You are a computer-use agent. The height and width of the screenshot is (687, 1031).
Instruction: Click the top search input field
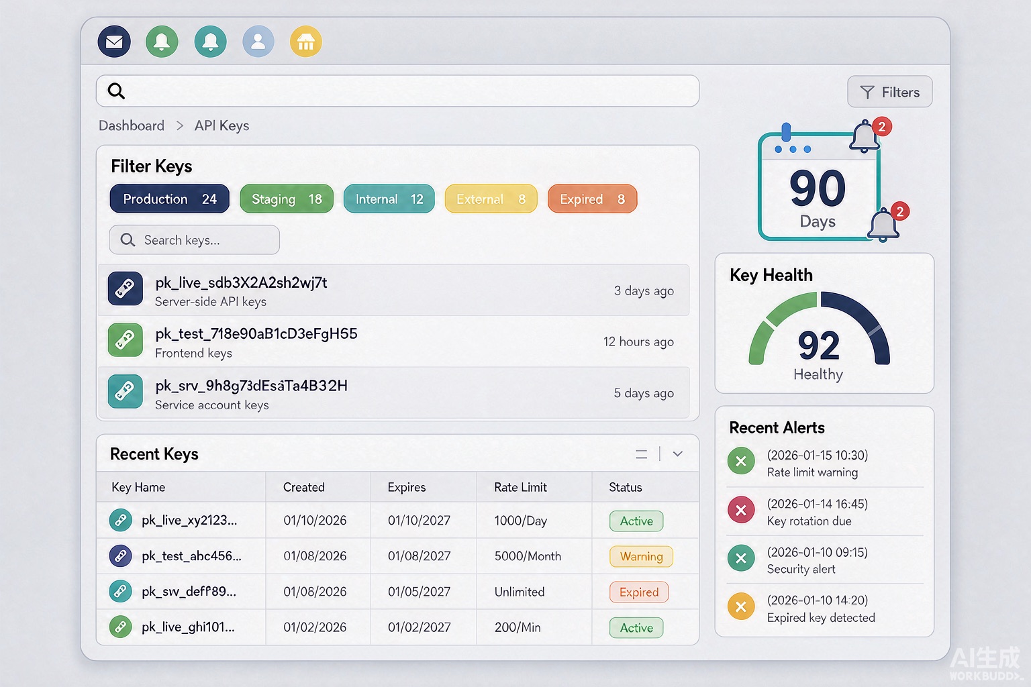(398, 91)
